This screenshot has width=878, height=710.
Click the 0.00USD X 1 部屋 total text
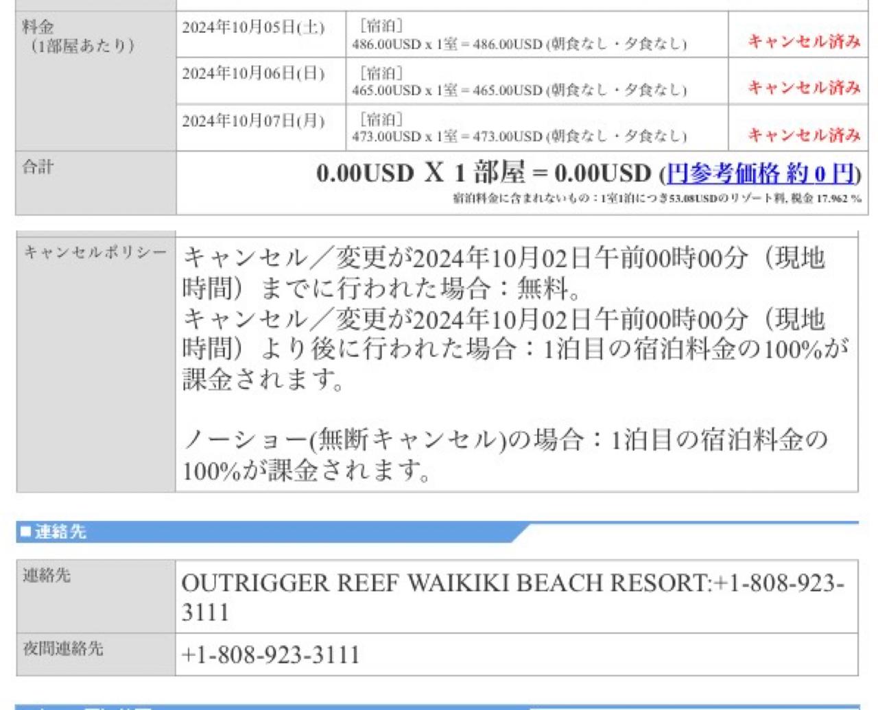click(x=483, y=173)
